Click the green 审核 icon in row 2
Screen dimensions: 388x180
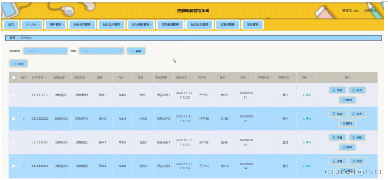[x=307, y=118]
